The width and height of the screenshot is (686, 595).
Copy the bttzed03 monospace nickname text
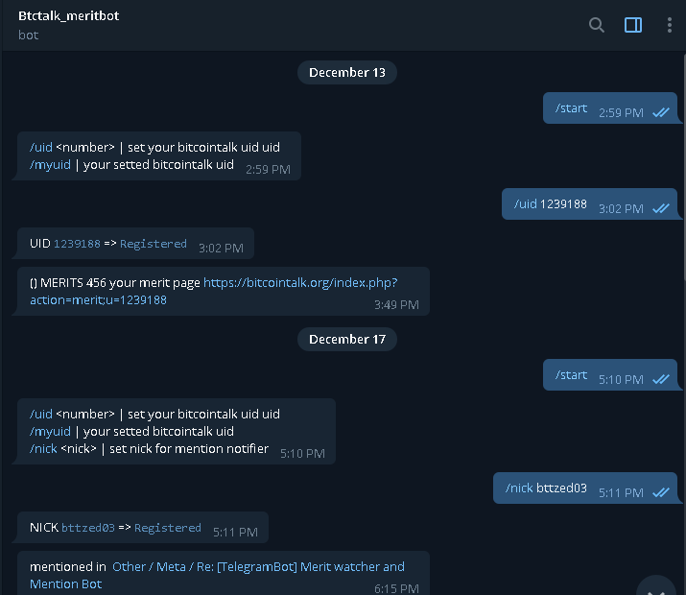88,528
